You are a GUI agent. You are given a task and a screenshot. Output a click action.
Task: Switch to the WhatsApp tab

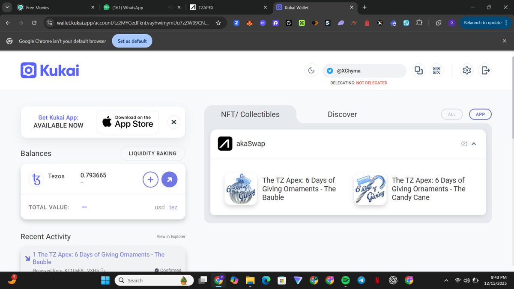click(141, 7)
